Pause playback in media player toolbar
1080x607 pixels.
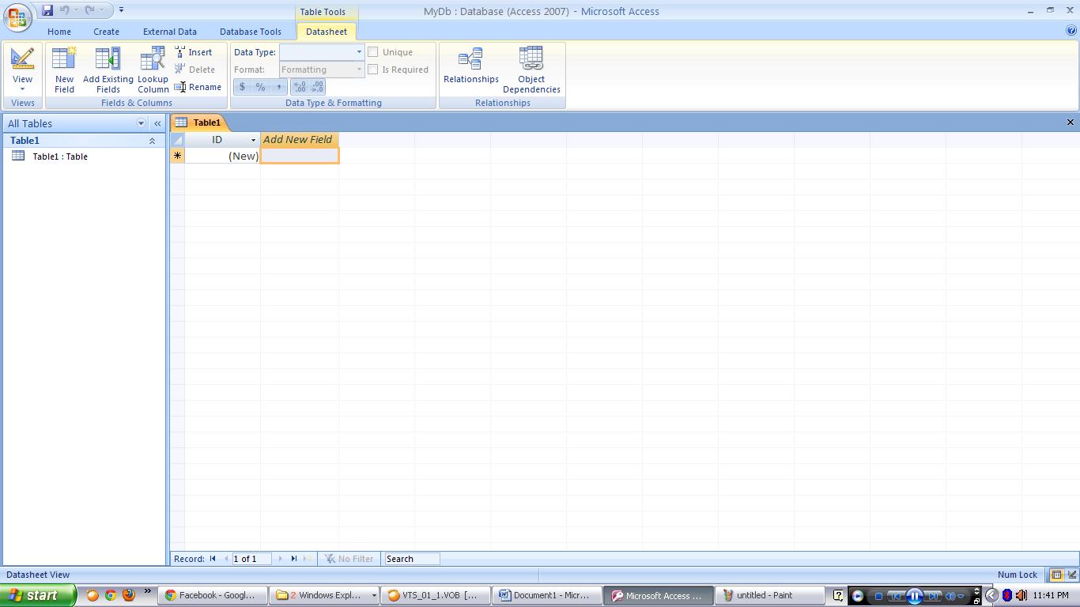point(915,596)
